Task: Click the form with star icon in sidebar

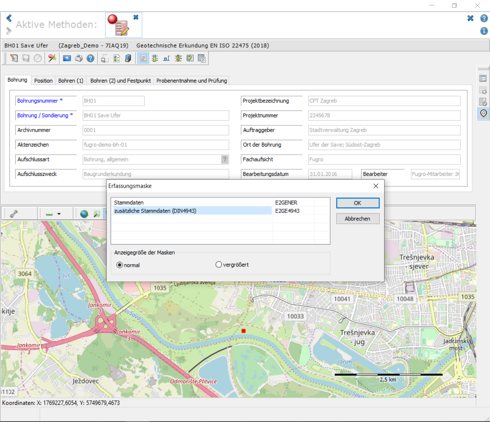Action: [483, 90]
